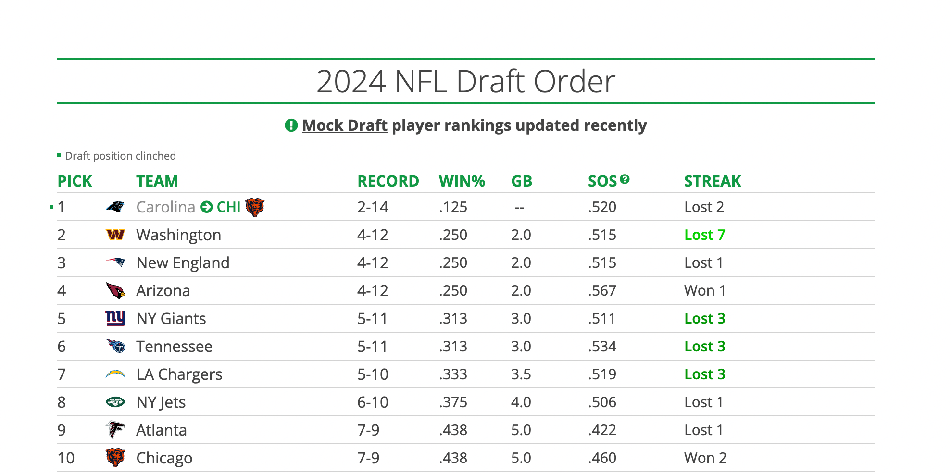Screen dimensions: 951x474
Task: Click the SOS help question mark icon
Action: pos(625,179)
